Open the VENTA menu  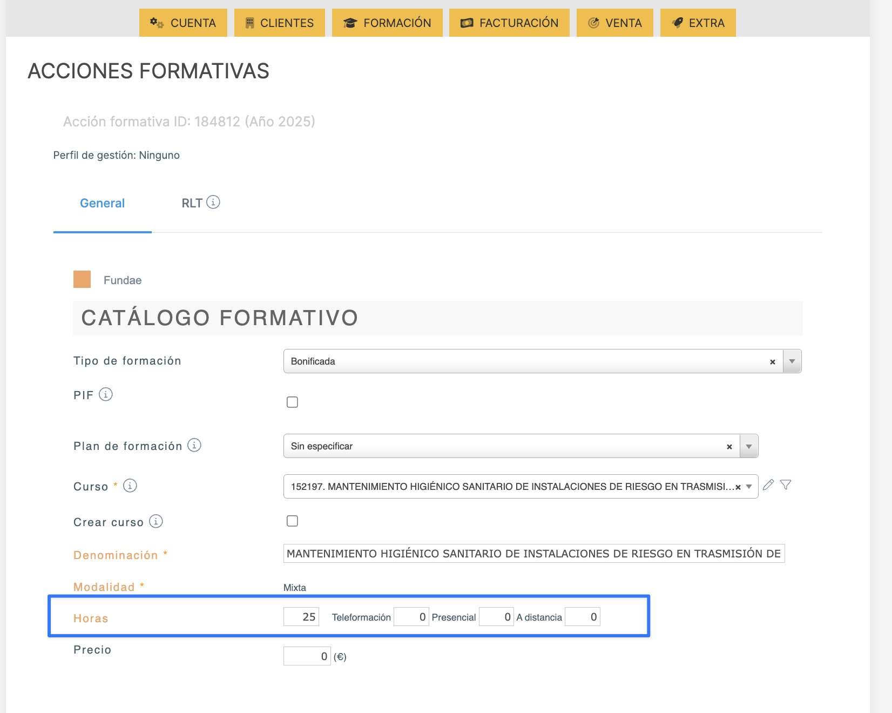615,23
